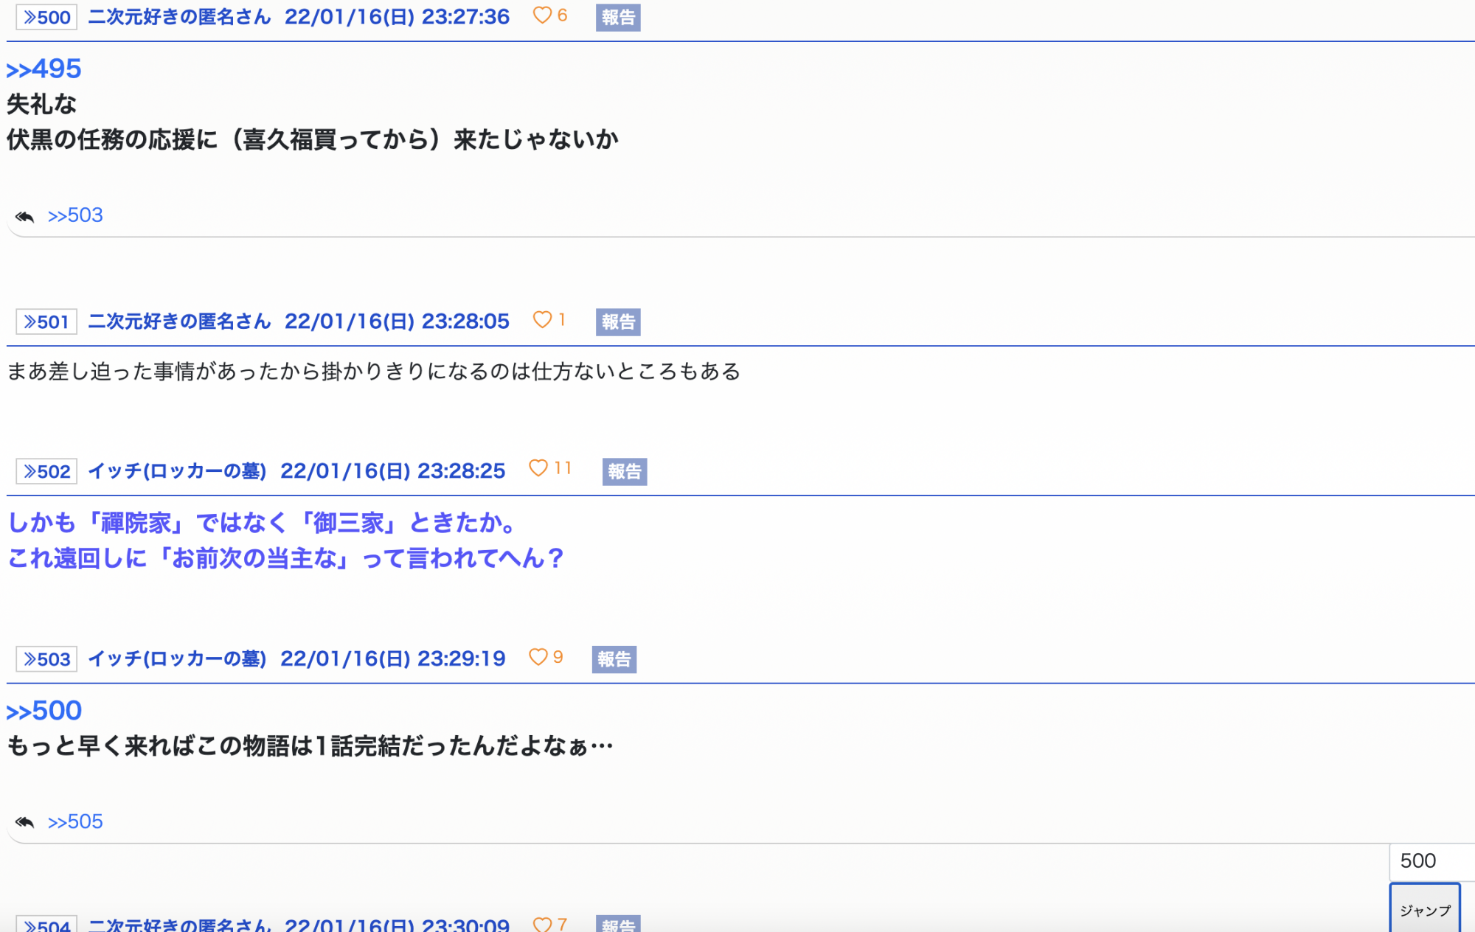Click the >>501 post number badge
The image size is (1475, 932).
(x=46, y=321)
